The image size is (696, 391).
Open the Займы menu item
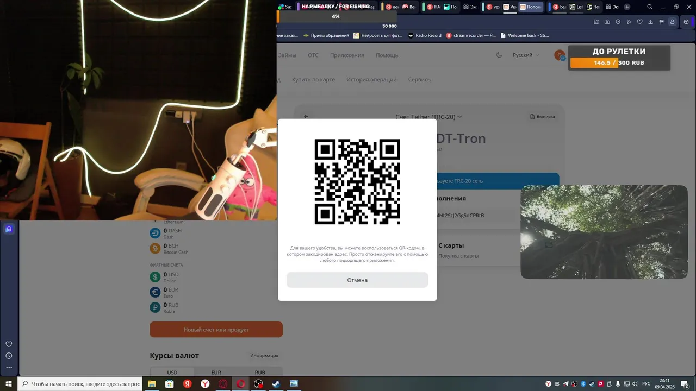[287, 55]
